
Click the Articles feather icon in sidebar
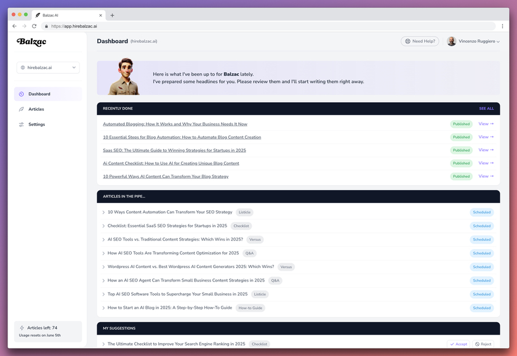[x=22, y=109]
